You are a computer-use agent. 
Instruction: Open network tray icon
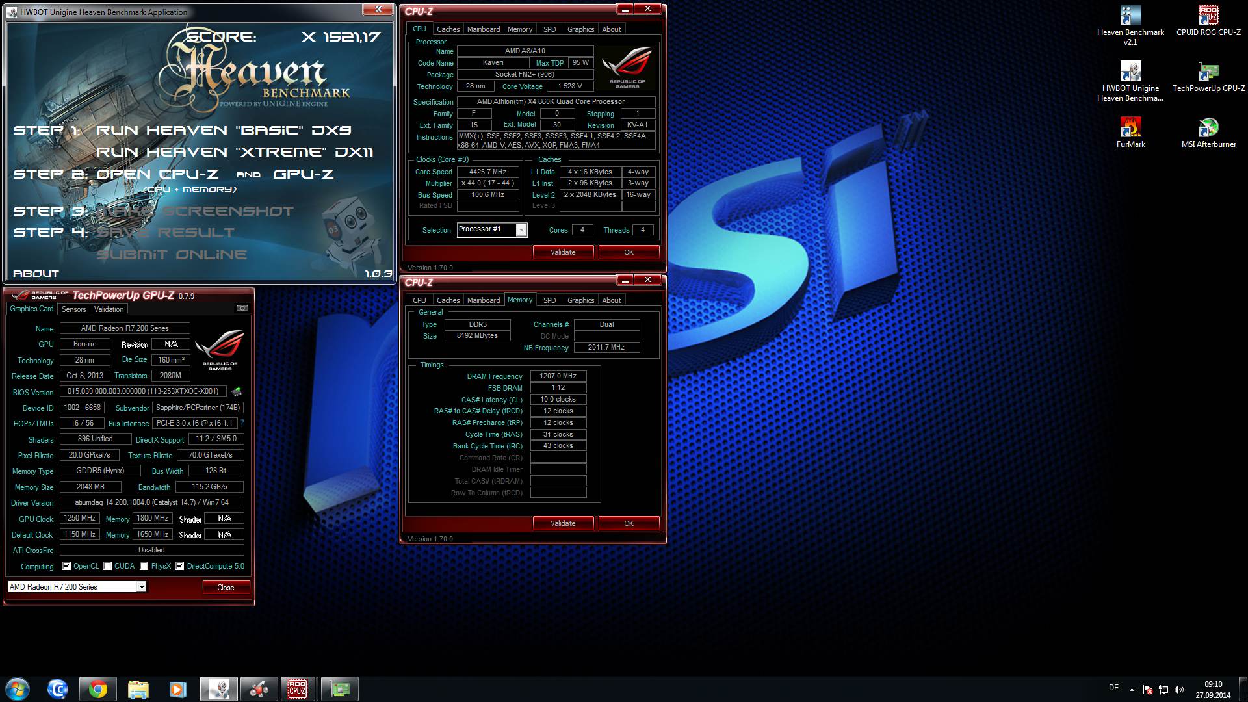1163,689
